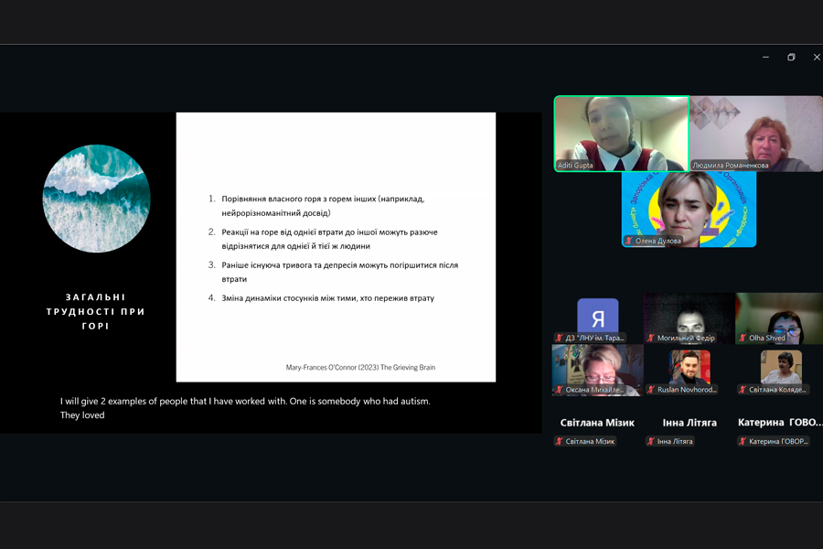Click the Людмила Романенкова name label
Viewport: 823px width, 549px height.
pos(730,165)
